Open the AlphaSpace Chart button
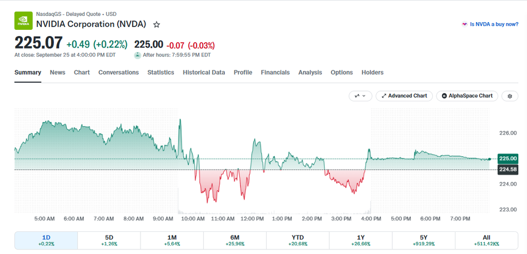Image resolution: width=527 pixels, height=254 pixels. click(x=467, y=96)
